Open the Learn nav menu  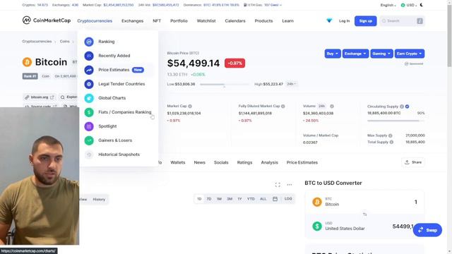coord(287,21)
